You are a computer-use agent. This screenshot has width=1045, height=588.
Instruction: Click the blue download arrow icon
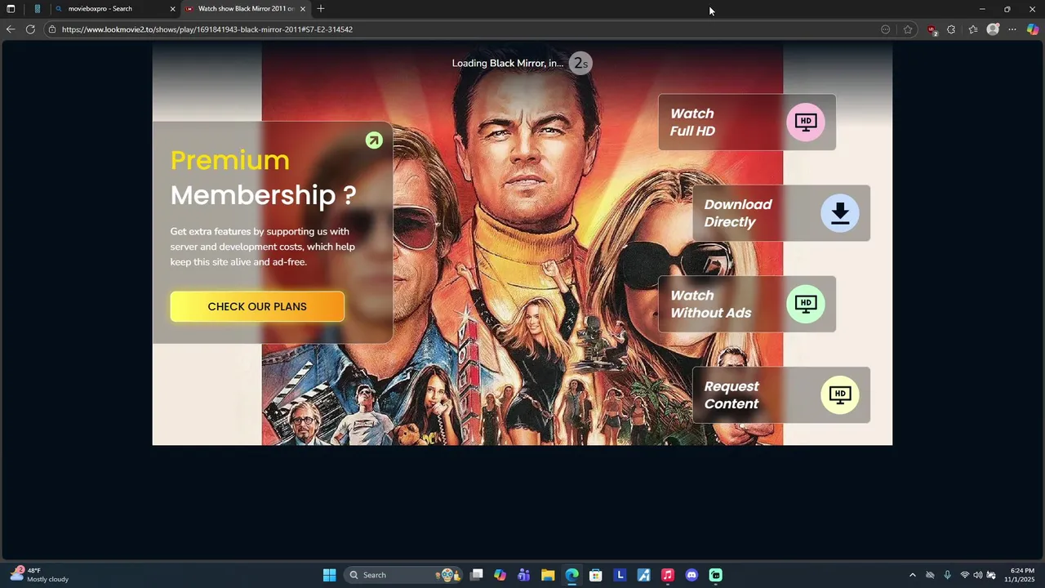[x=840, y=213]
